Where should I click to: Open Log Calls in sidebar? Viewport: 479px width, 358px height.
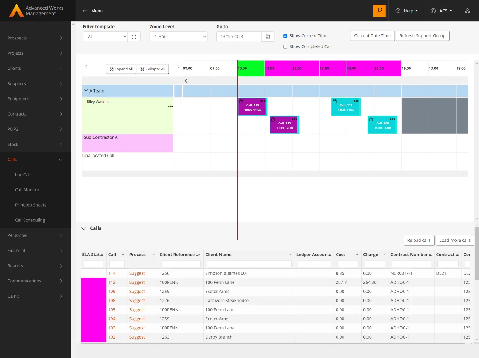coord(24,175)
